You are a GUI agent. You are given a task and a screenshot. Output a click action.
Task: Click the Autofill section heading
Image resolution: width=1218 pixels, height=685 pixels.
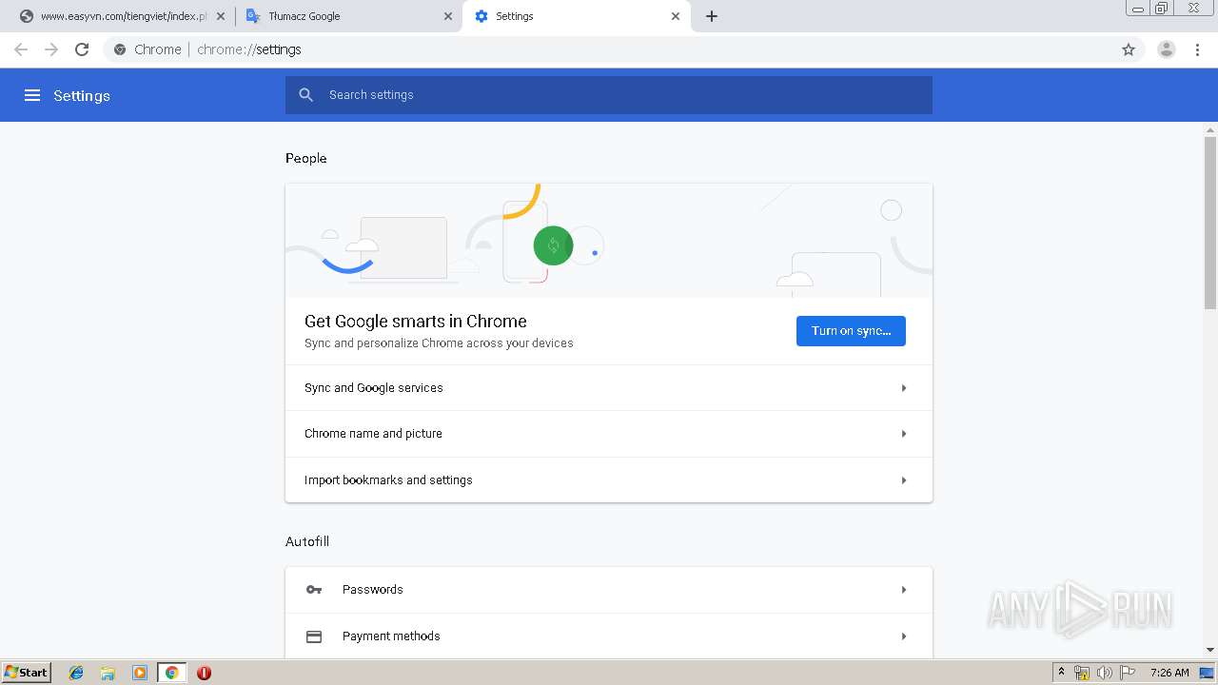[x=307, y=541]
